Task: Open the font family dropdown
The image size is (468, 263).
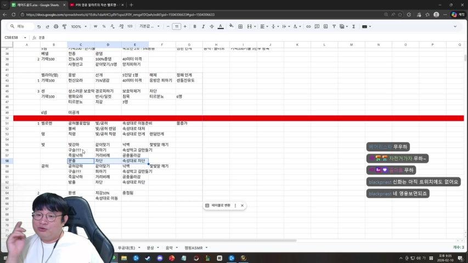Action: [x=147, y=26]
